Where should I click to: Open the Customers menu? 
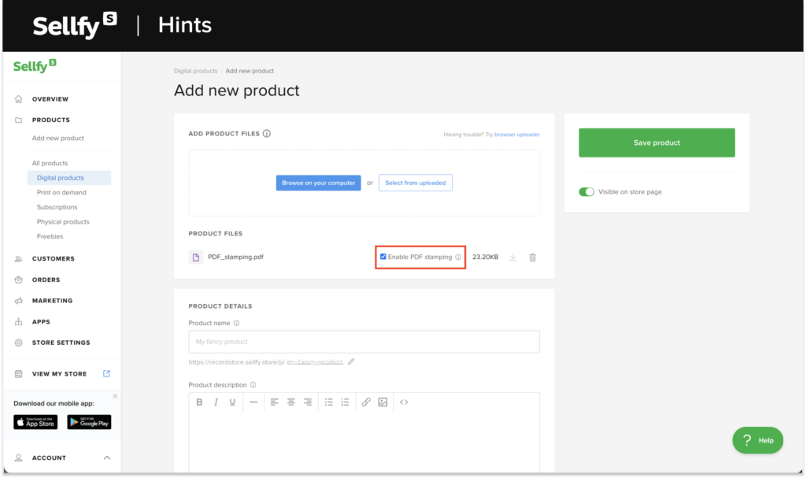(53, 258)
